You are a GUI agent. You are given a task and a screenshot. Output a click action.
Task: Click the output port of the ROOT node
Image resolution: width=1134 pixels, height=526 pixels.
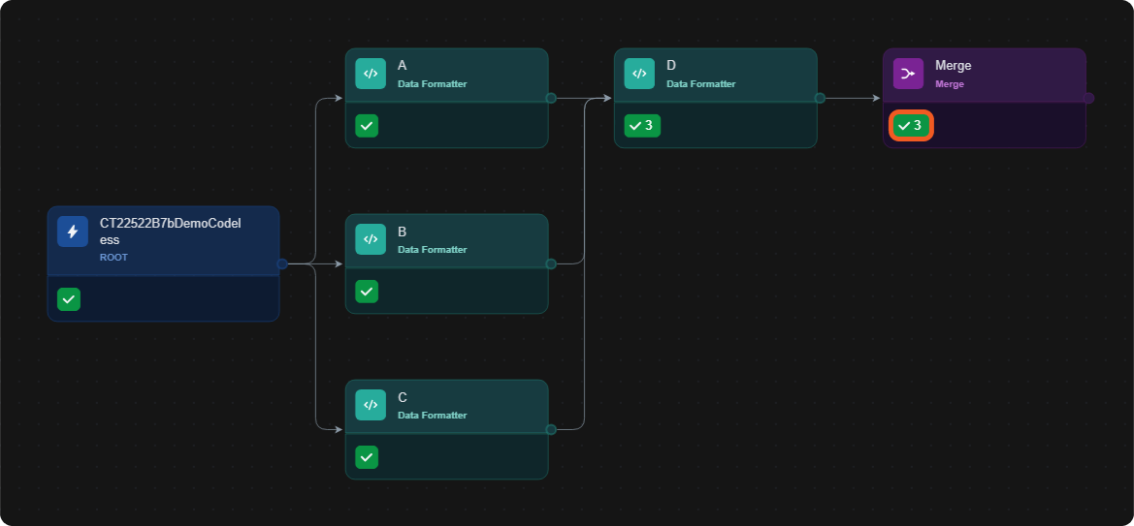283,263
